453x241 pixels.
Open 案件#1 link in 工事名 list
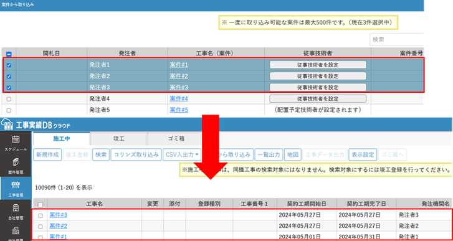(58, 237)
